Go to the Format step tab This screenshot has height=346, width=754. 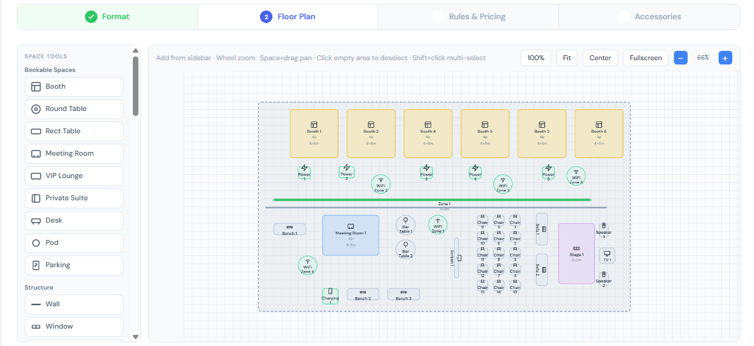(x=107, y=17)
